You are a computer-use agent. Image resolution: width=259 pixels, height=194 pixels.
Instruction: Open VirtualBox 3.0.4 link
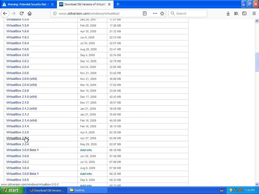tap(17, 168)
